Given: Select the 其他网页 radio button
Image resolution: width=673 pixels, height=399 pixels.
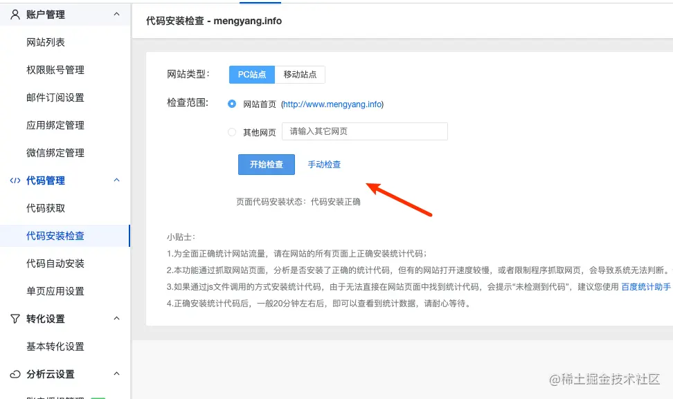Looking at the screenshot, I should pos(232,132).
